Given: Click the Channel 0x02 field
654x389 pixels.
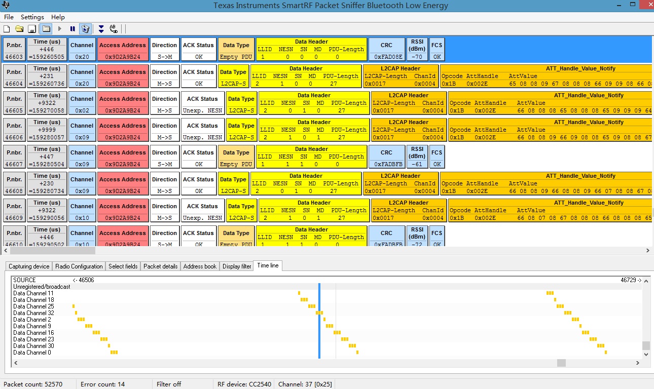Looking at the screenshot, I should [82, 103].
